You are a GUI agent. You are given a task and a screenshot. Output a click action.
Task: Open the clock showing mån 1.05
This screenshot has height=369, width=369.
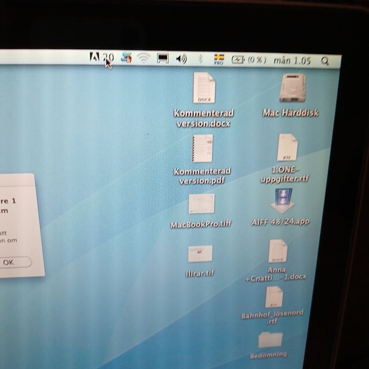(292, 61)
